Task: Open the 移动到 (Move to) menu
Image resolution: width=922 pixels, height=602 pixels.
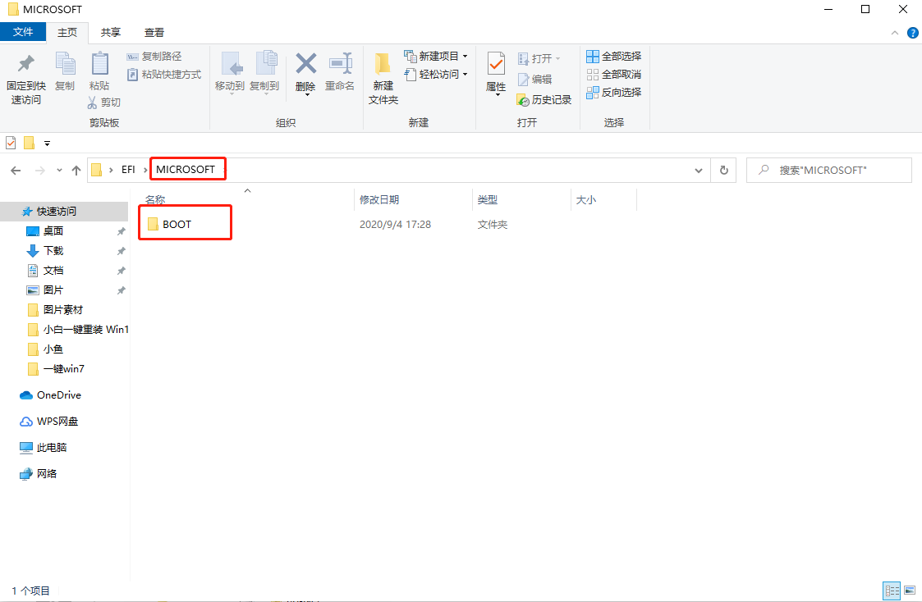Action: point(229,73)
